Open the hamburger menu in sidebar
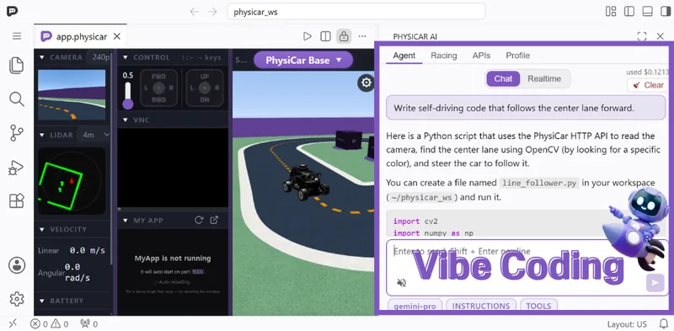 coord(17,36)
